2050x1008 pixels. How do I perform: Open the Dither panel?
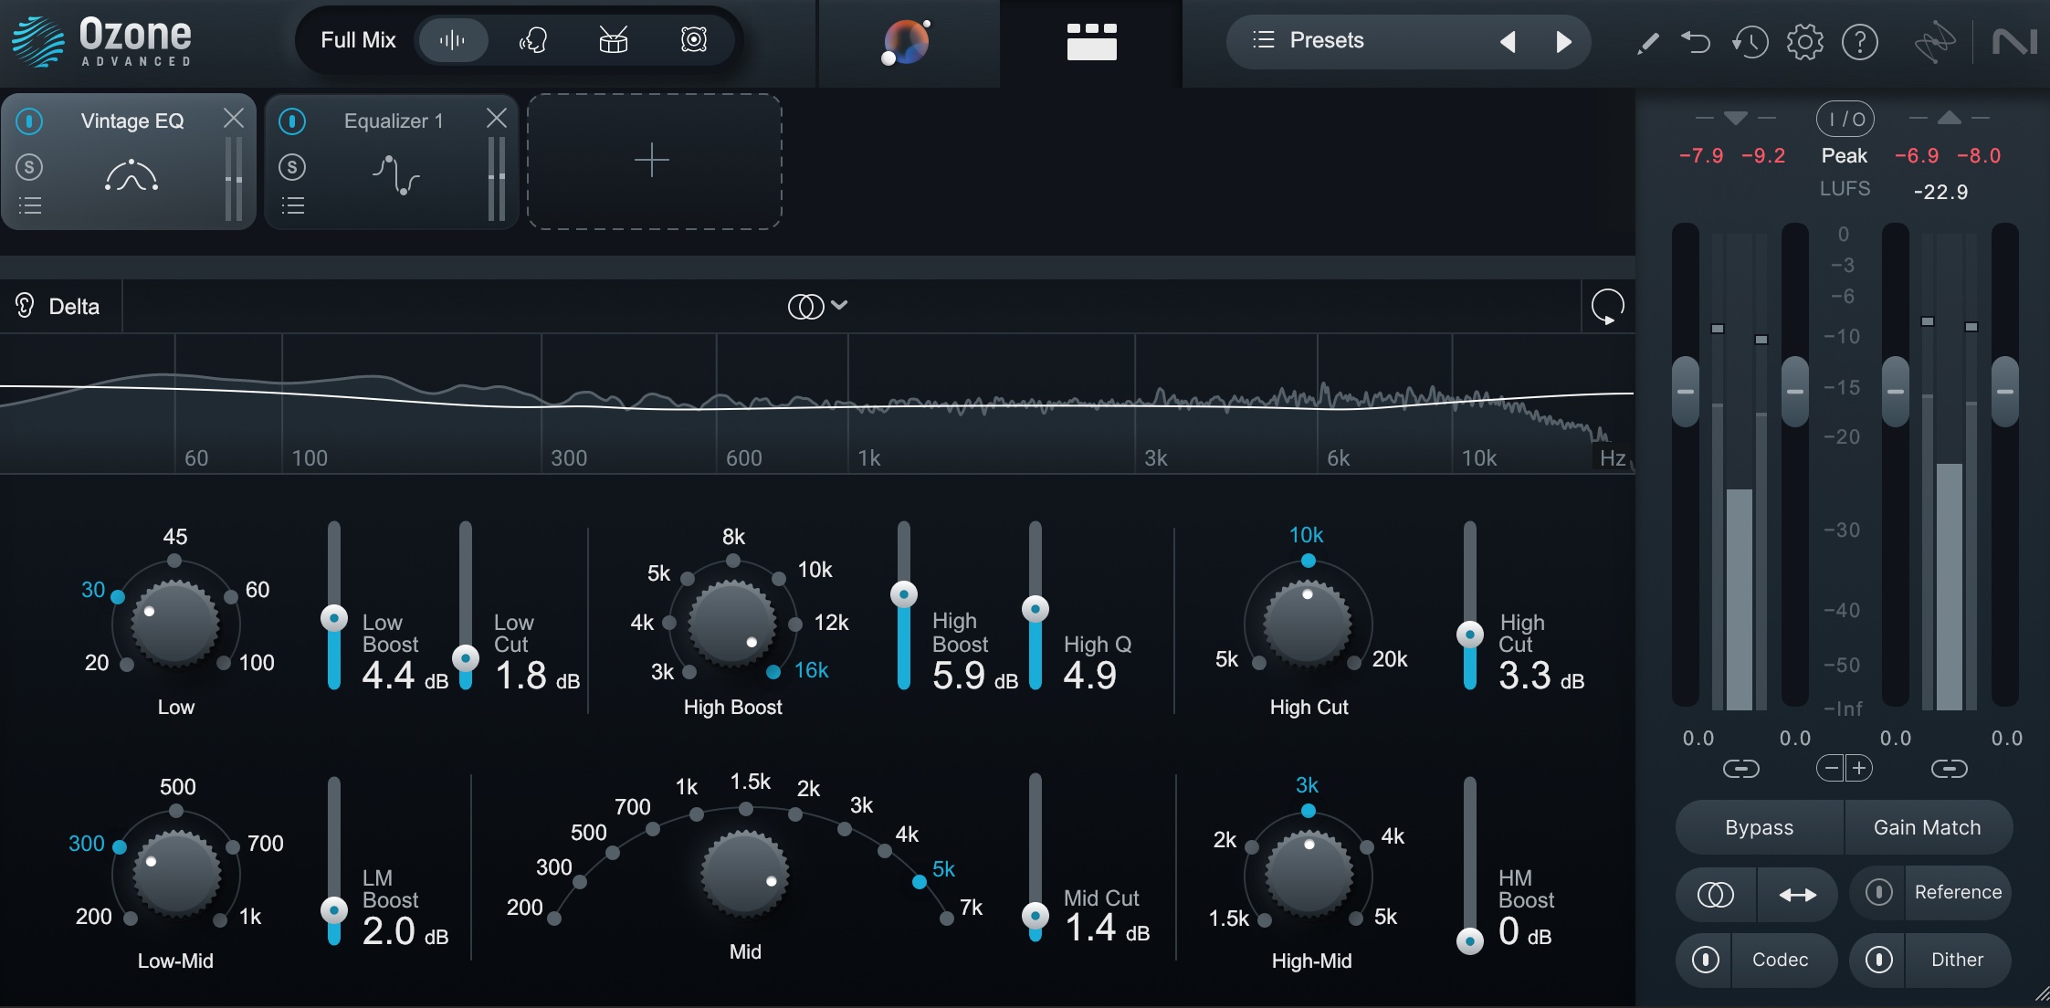[x=1957, y=960]
